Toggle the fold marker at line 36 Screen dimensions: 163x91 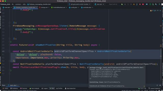click(10, 39)
